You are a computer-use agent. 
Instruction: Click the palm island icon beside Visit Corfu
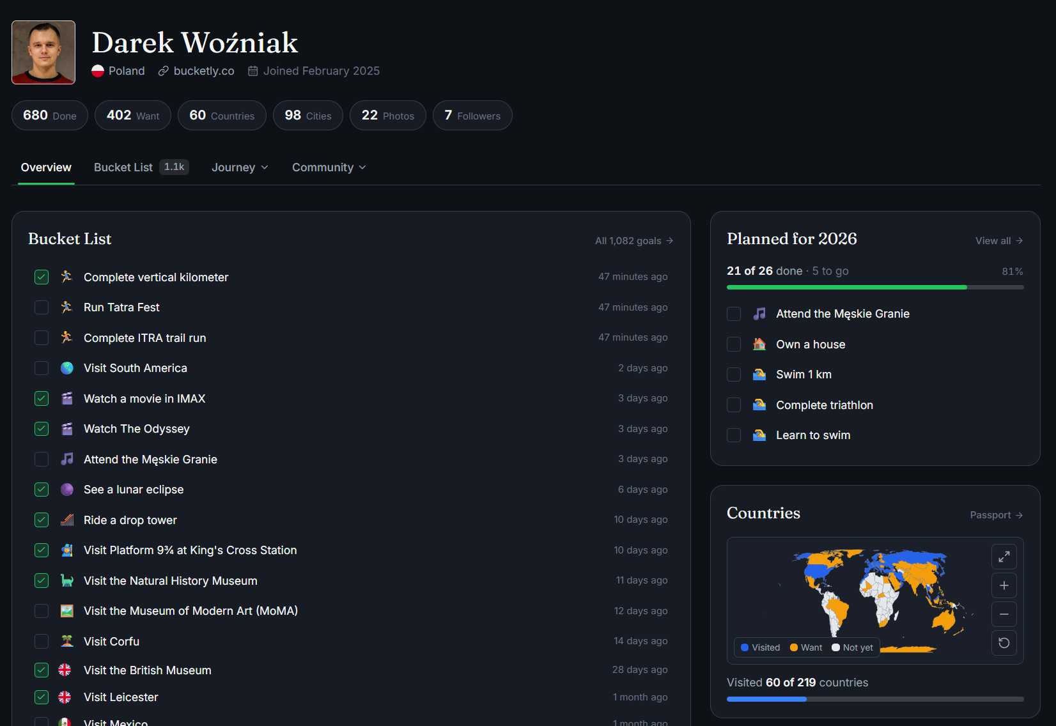(x=67, y=641)
